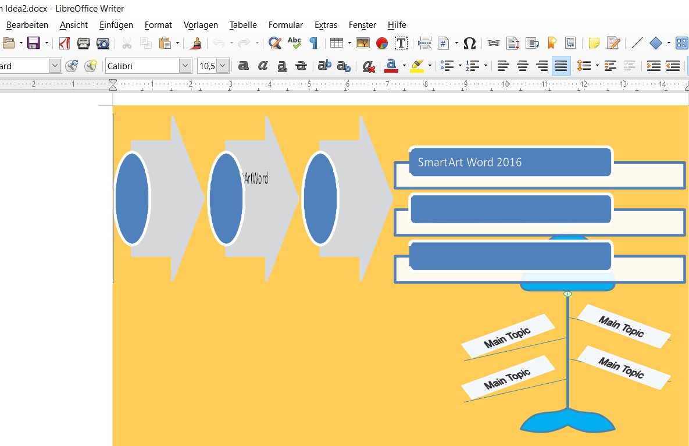Open the Tabelle menu
This screenshot has width=689, height=446.
(243, 25)
